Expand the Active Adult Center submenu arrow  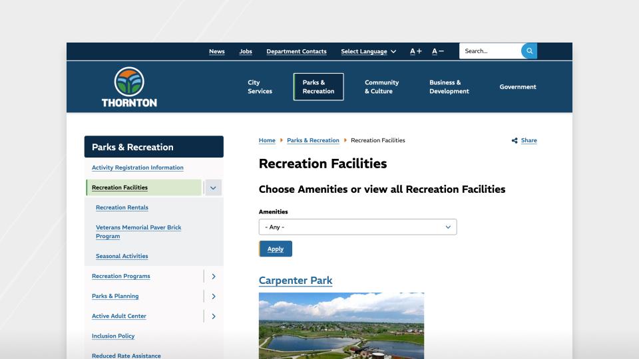click(x=213, y=316)
